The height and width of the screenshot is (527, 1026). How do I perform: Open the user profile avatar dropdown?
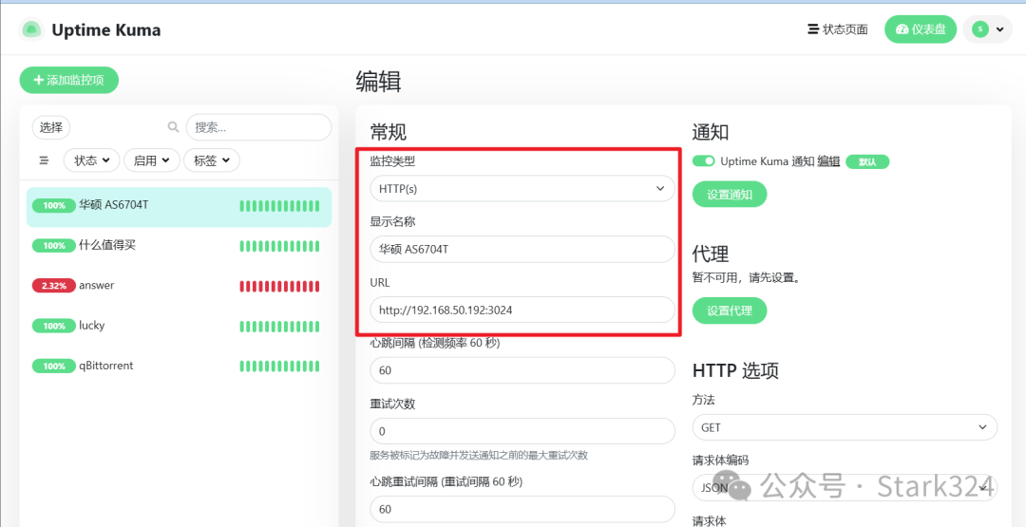[x=987, y=29]
